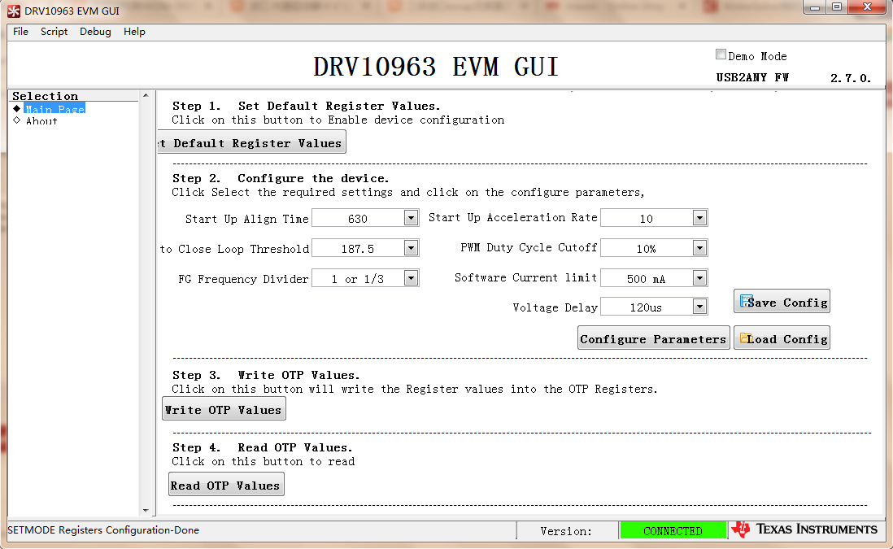Open the Script menu
893x549 pixels.
pyautogui.click(x=54, y=32)
